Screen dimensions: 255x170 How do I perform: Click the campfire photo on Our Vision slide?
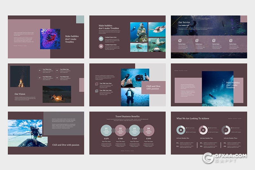[20, 77]
